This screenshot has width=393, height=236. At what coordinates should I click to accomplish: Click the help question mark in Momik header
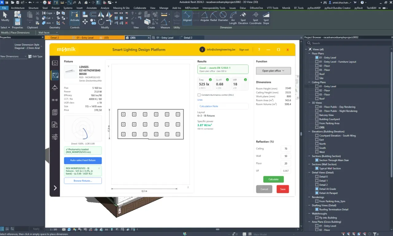[259, 50]
